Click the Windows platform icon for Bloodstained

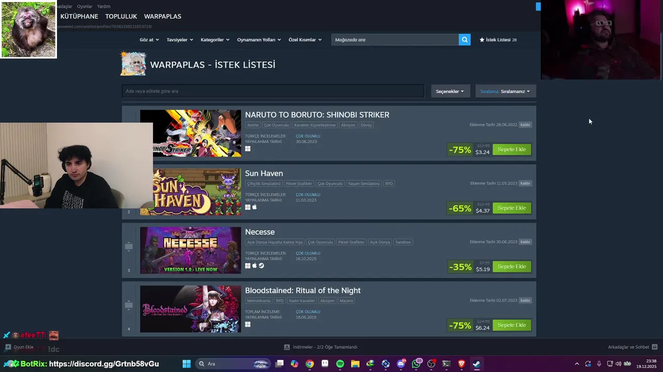pos(248,324)
